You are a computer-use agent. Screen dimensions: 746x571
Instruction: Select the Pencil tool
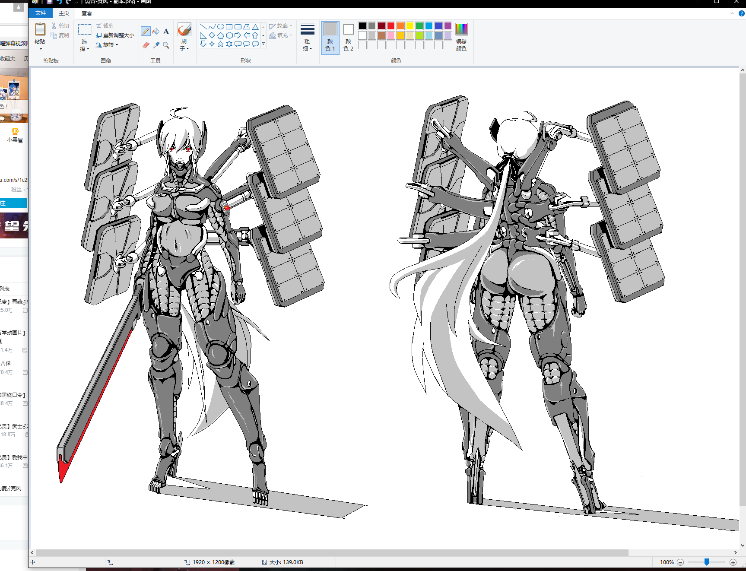(x=146, y=31)
